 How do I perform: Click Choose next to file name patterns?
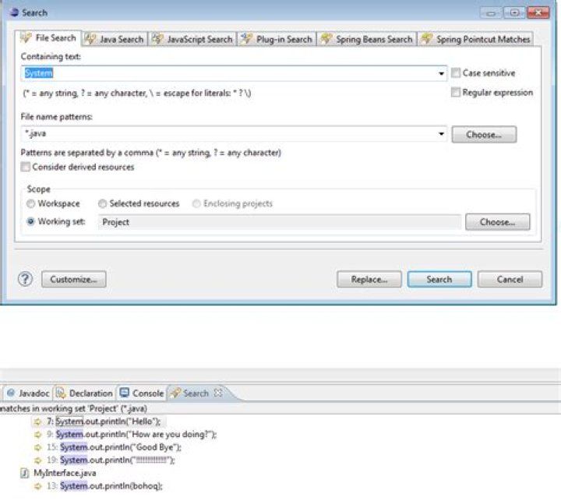(484, 135)
